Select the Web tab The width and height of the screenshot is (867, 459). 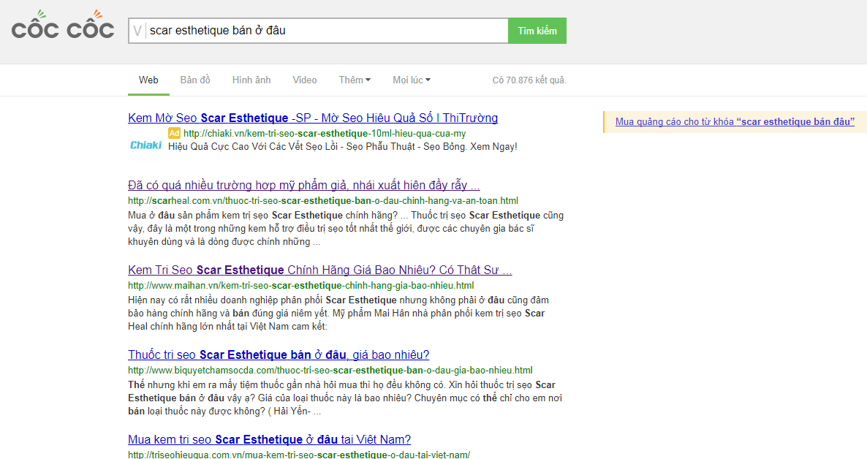click(148, 80)
